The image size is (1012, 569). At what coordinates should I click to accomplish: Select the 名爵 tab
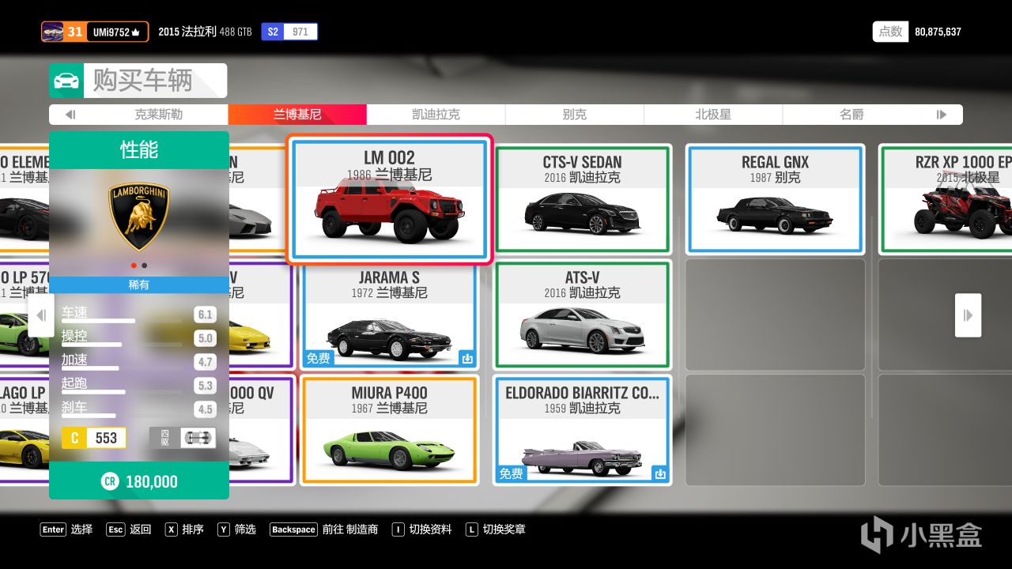click(x=852, y=115)
